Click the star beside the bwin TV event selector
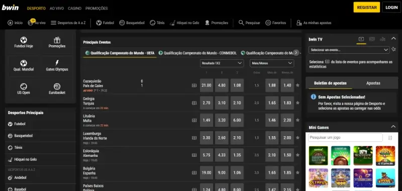402x191 pixels. tap(394, 49)
